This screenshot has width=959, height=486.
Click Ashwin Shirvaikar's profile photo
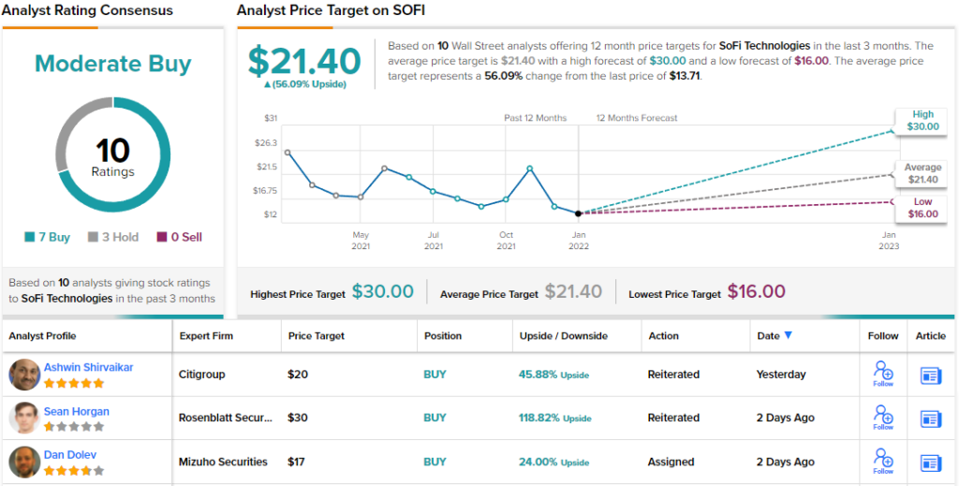(24, 375)
